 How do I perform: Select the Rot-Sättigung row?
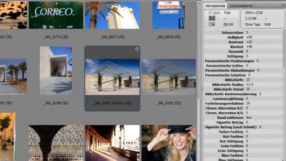[243, 141]
